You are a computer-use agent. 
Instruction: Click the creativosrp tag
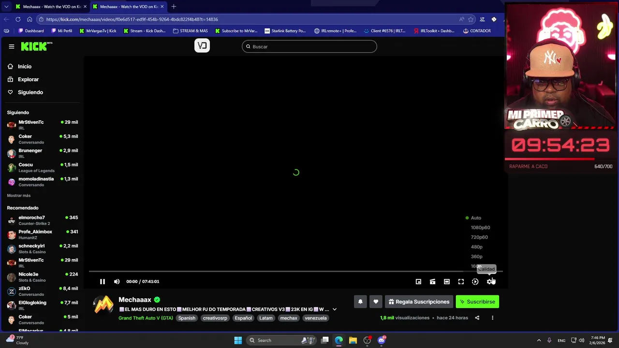[x=215, y=318]
